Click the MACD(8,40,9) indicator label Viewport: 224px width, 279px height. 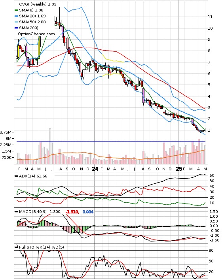coord(33,212)
